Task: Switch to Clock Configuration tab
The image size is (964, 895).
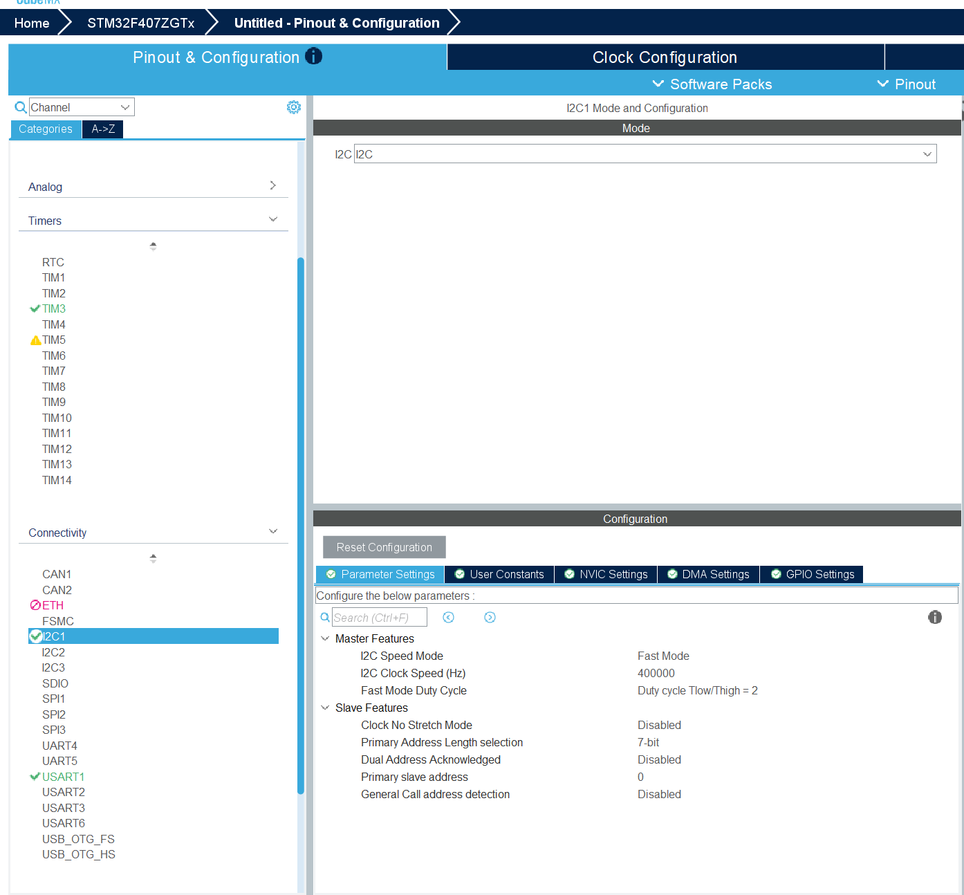Action: (x=665, y=57)
